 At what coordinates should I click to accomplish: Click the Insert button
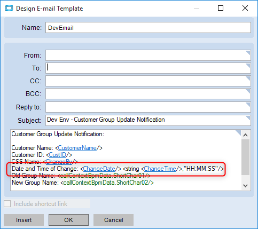tap(24, 220)
